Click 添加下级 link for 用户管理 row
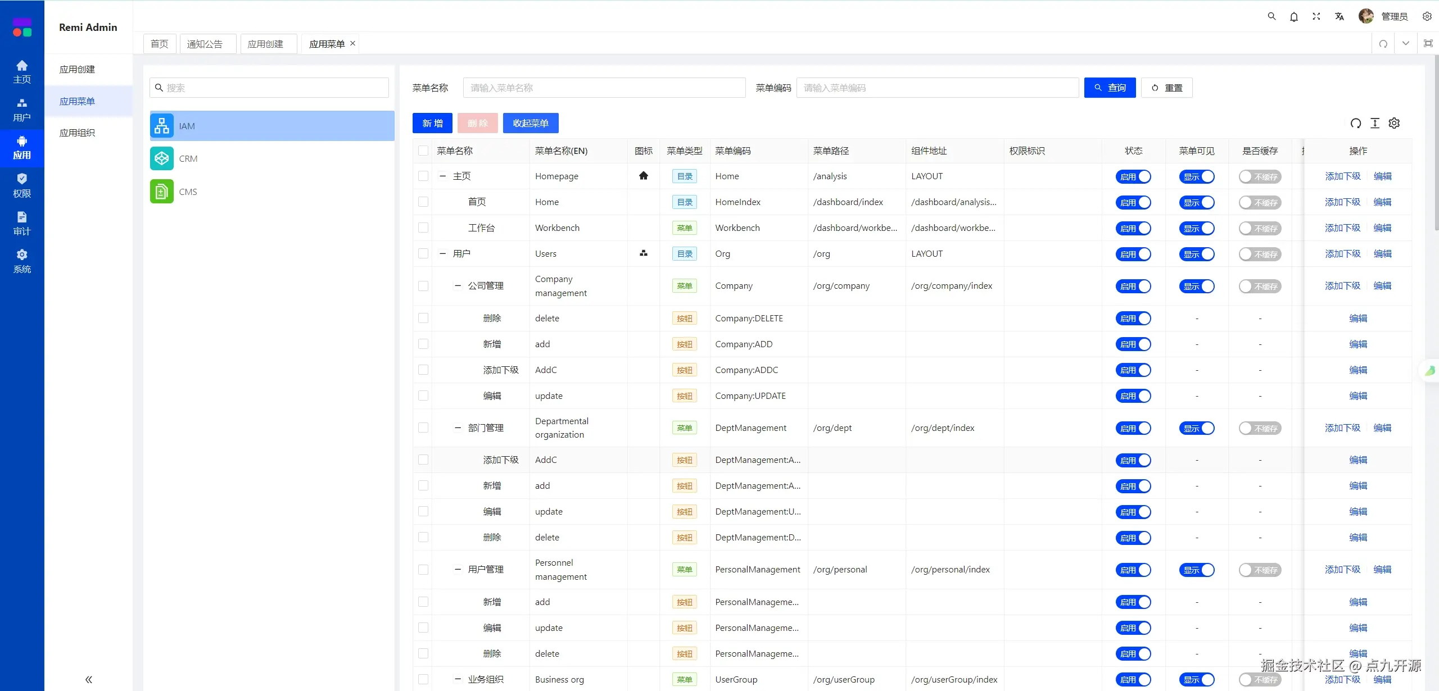 1342,570
